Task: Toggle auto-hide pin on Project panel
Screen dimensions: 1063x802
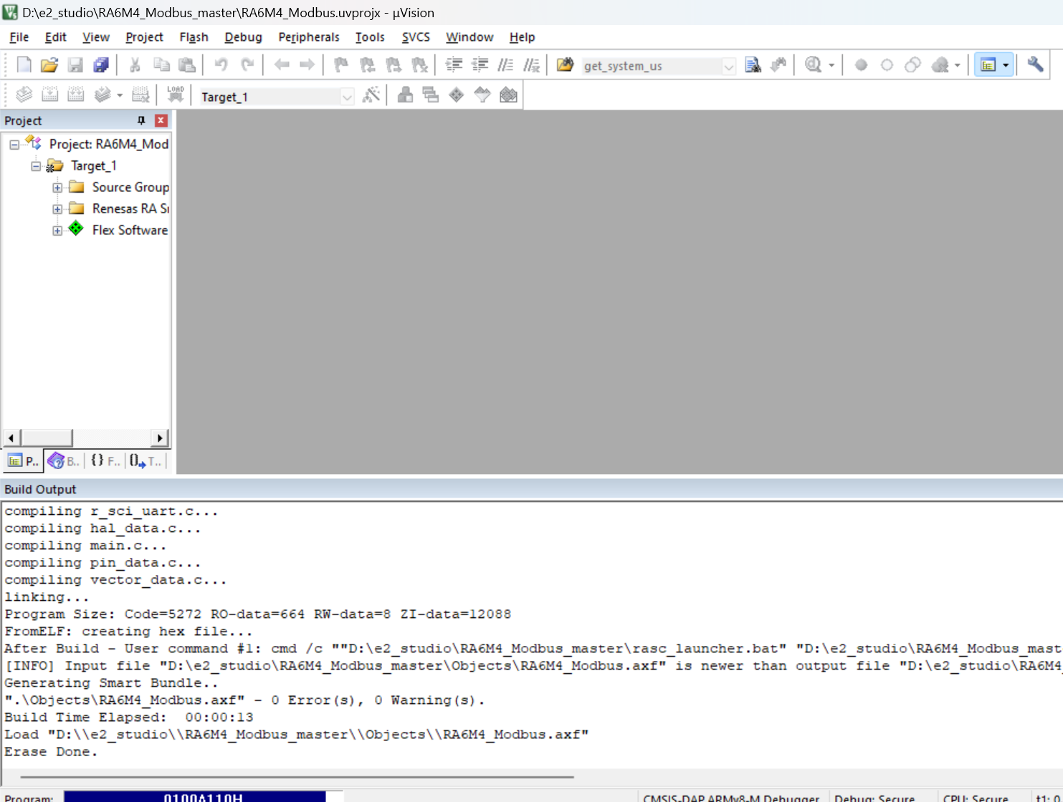Action: (x=141, y=120)
